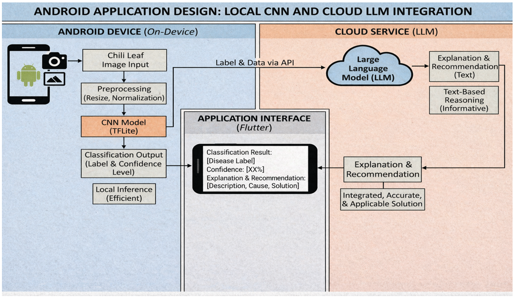Click the Explanation & Recommendation (Text) box
Image resolution: width=515 pixels, height=298 pixels.
[464, 66]
